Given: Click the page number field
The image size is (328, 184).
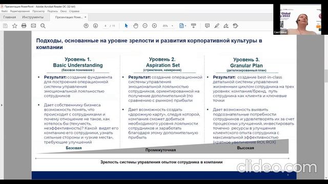Looking at the screenshot, I should [x=106, y=26].
